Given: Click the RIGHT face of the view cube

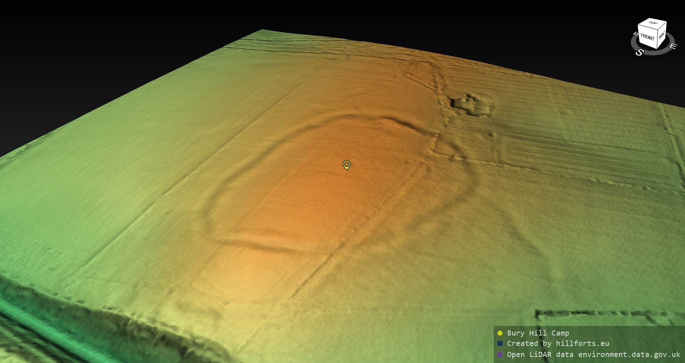Looking at the screenshot, I should 662,35.
